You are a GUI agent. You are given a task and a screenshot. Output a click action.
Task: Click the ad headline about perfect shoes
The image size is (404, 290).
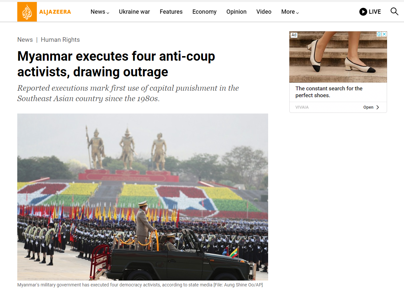329,92
